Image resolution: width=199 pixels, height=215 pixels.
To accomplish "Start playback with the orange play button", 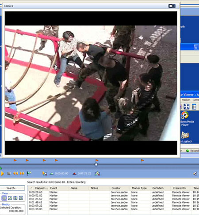I will pos(2,174).
